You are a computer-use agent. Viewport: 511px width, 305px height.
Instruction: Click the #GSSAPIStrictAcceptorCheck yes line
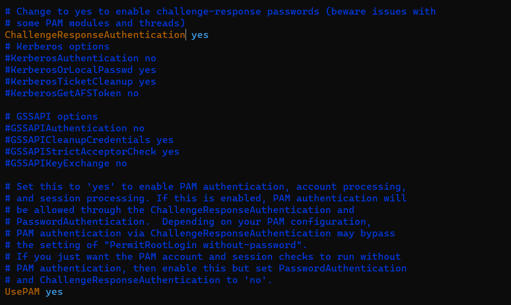point(92,152)
